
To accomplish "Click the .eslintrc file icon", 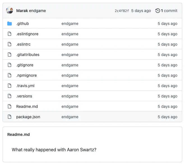I will coord(10,44).
